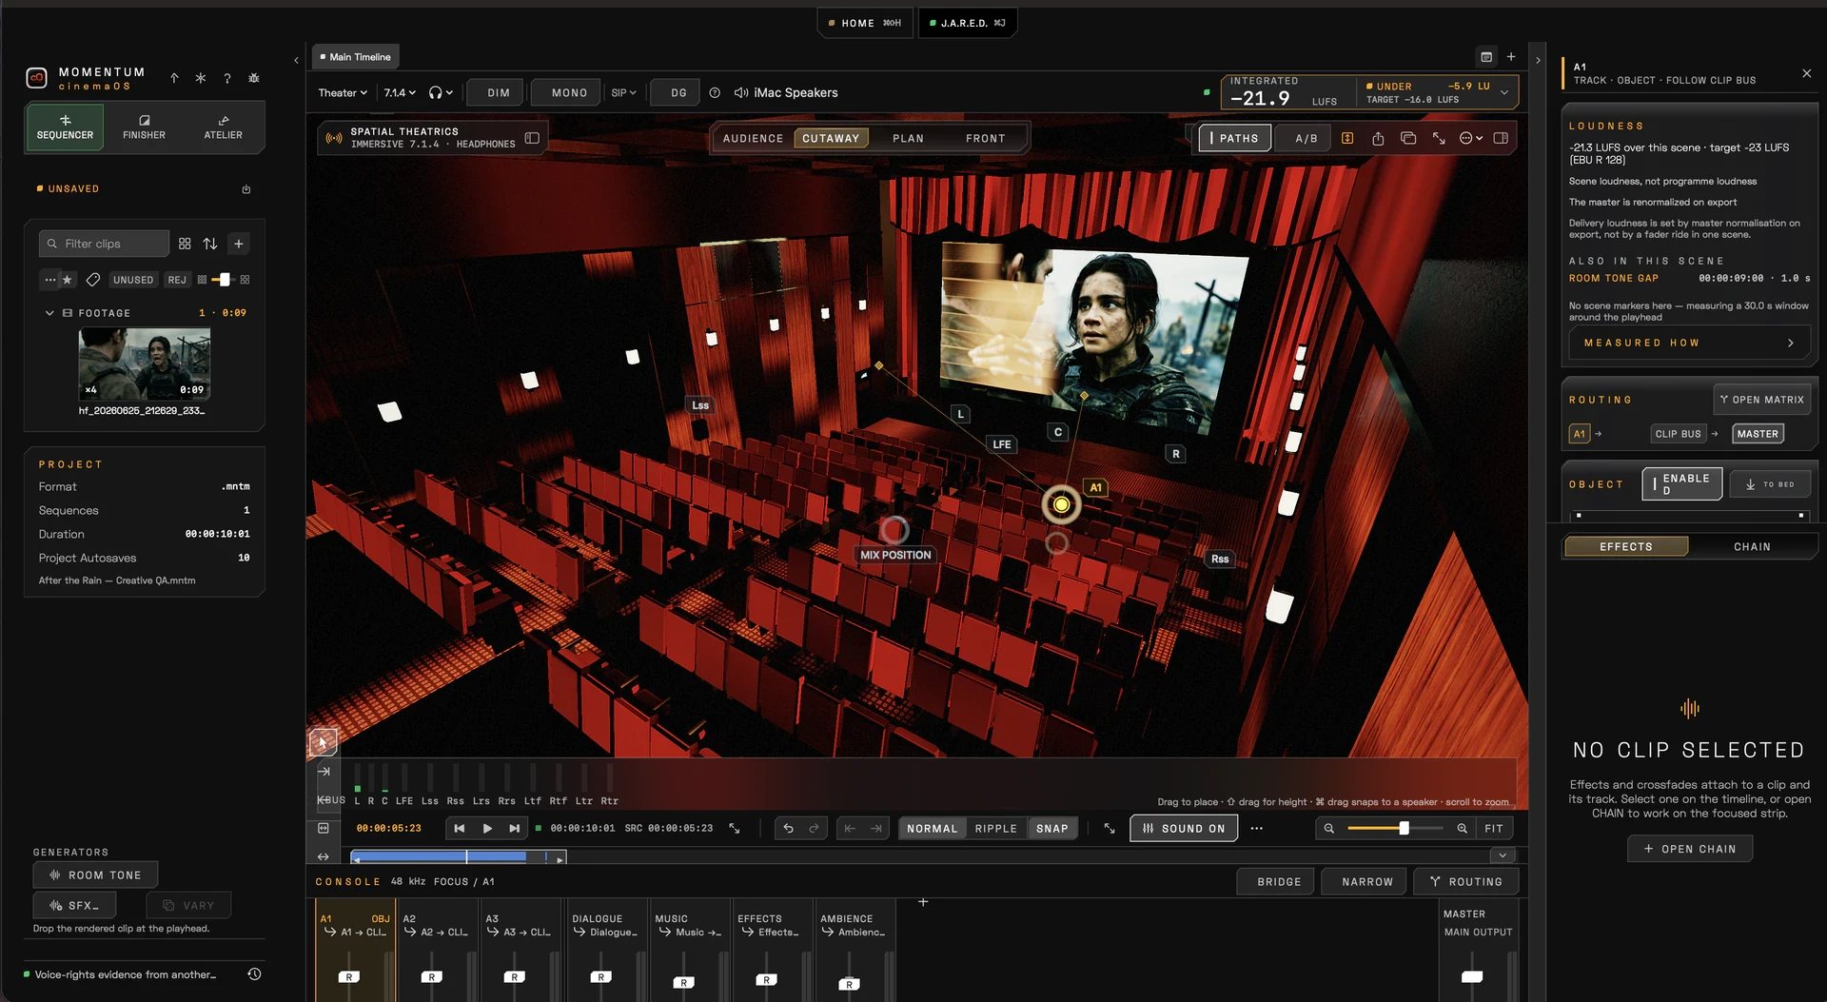The width and height of the screenshot is (1827, 1002).
Task: Click the info icon beside DG
Action: pyautogui.click(x=715, y=92)
